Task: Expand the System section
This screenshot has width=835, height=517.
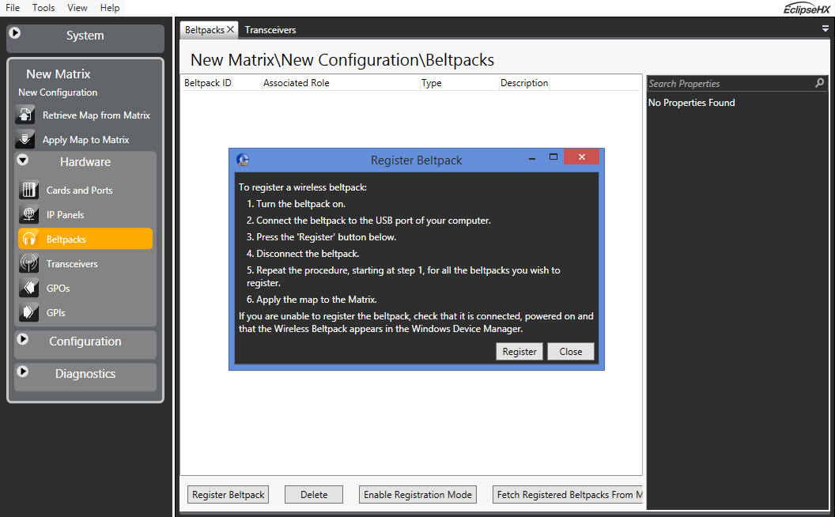Action: pyautogui.click(x=15, y=33)
